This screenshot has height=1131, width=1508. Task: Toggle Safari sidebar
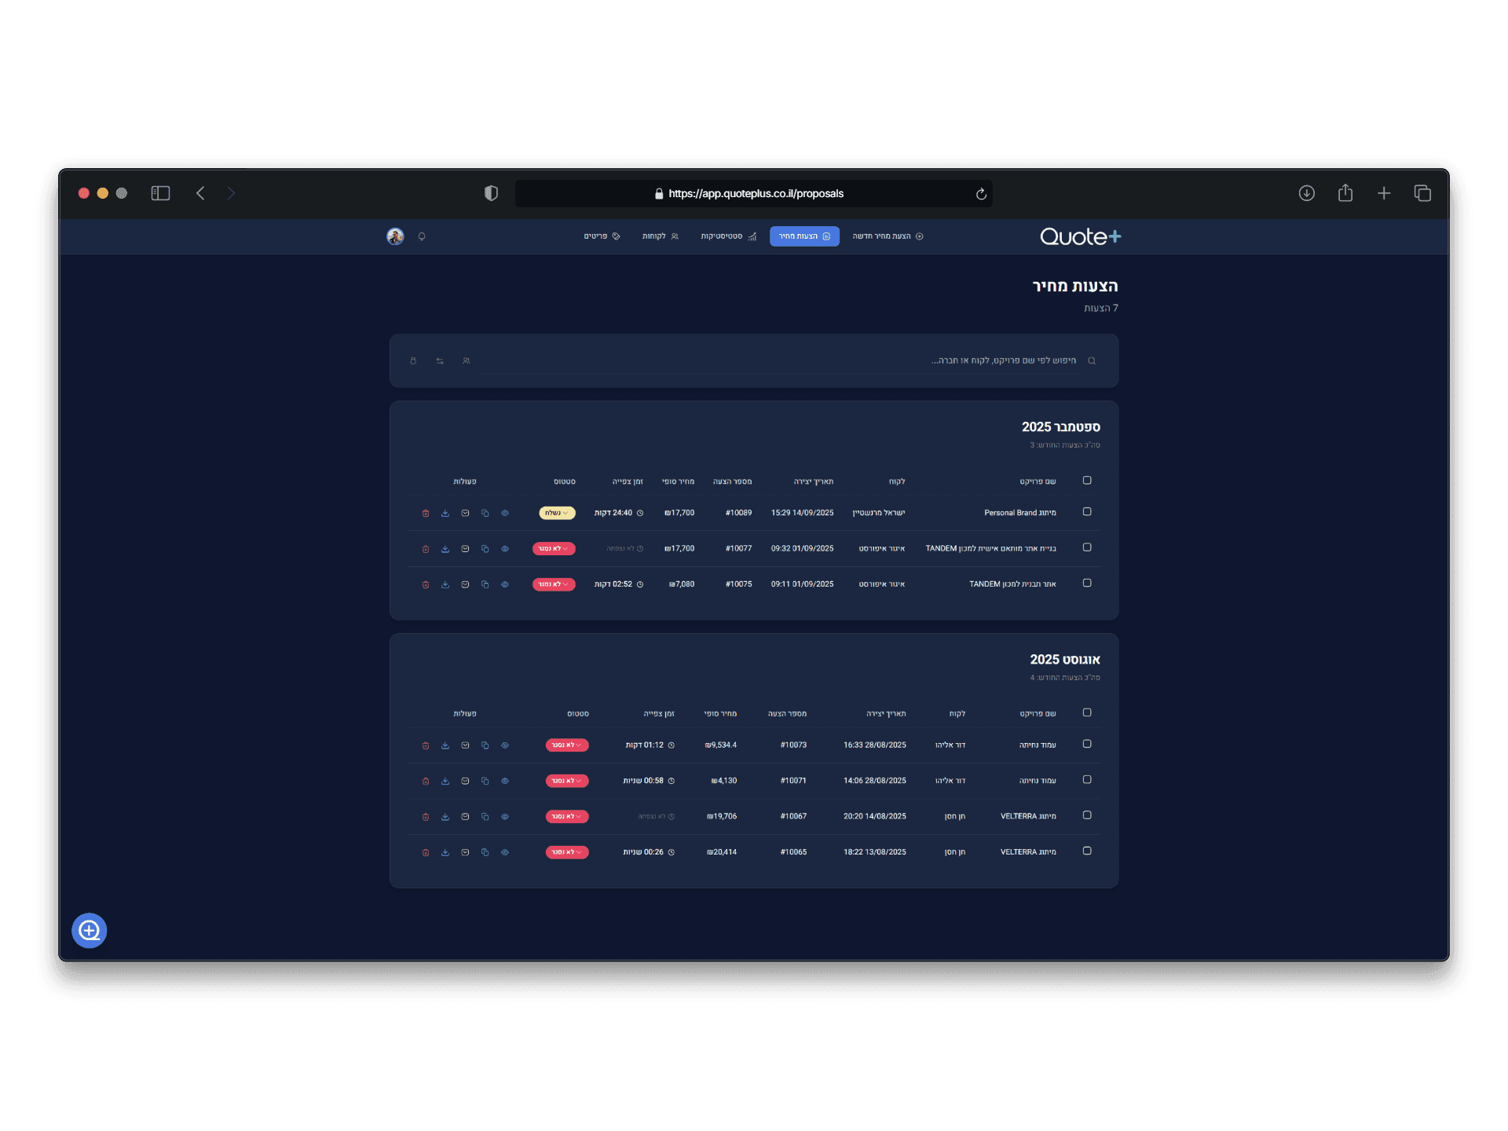[160, 193]
